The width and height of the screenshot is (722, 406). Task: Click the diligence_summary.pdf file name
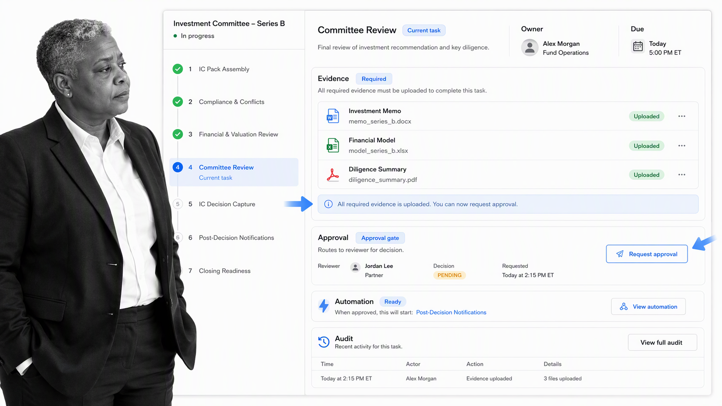click(x=383, y=180)
